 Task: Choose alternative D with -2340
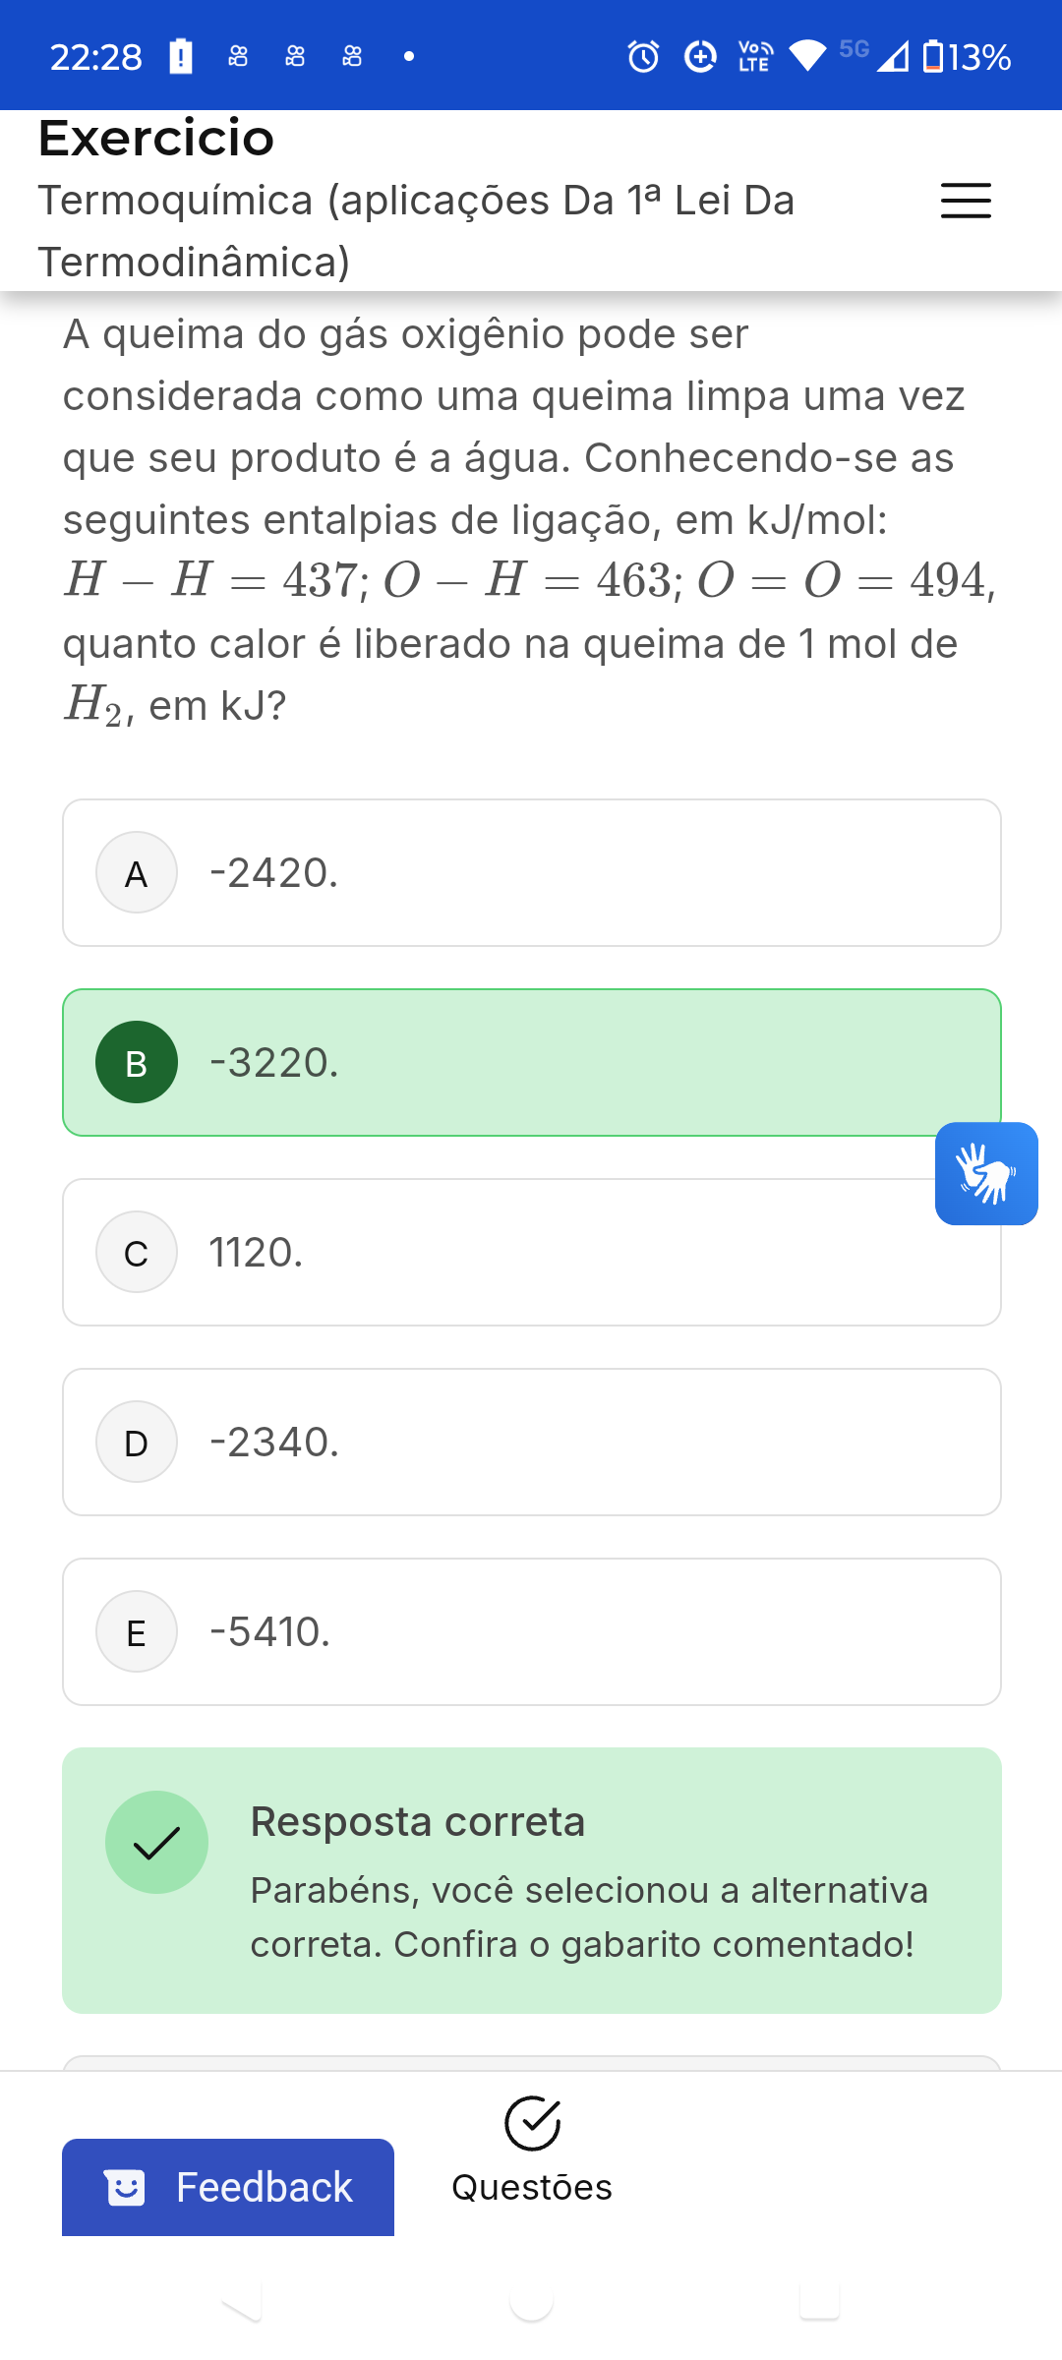pyautogui.click(x=531, y=1442)
